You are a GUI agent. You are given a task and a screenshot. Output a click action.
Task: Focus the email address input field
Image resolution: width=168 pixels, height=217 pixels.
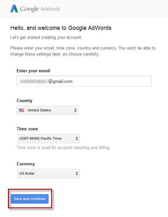pos(84,81)
